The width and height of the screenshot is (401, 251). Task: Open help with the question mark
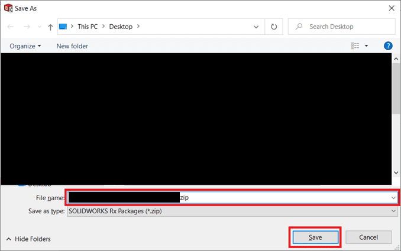coord(388,46)
